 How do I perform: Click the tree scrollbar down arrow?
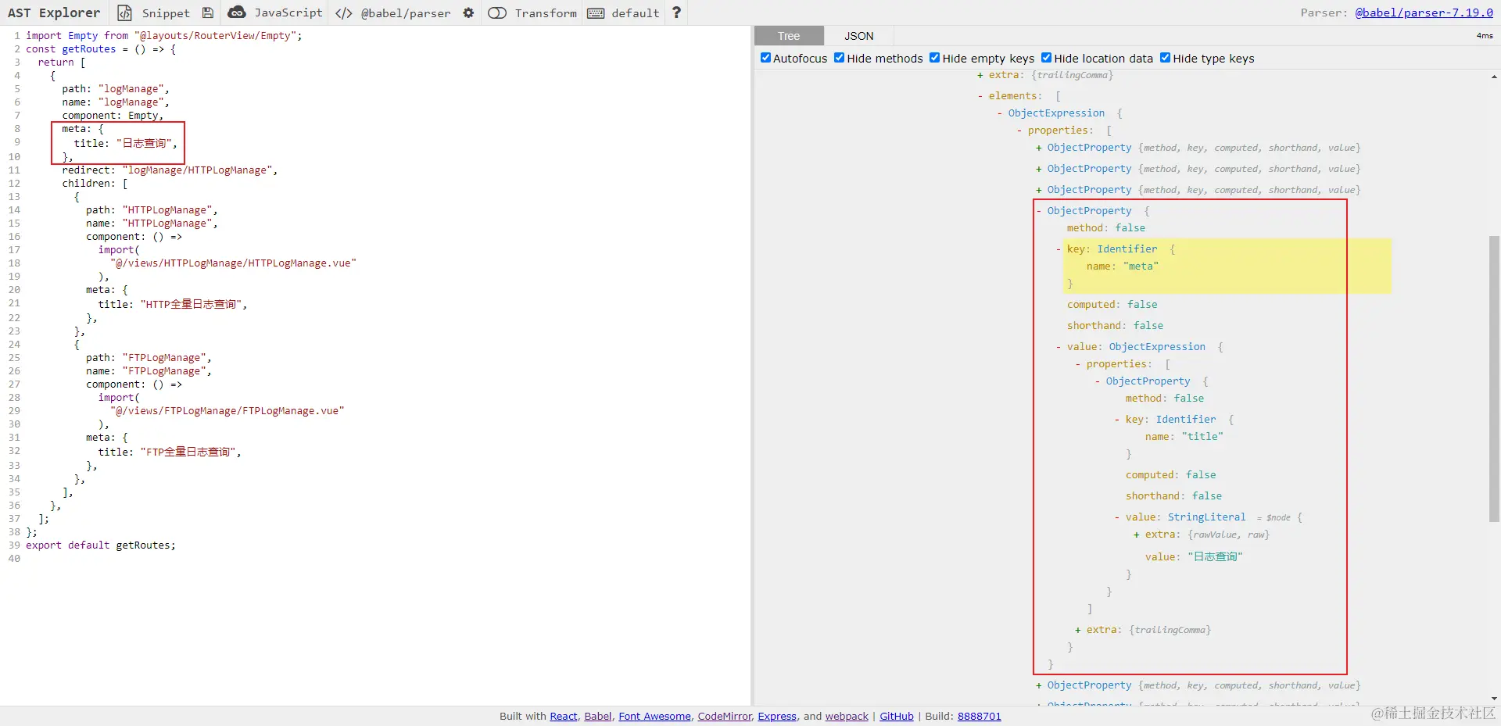coord(1494,699)
